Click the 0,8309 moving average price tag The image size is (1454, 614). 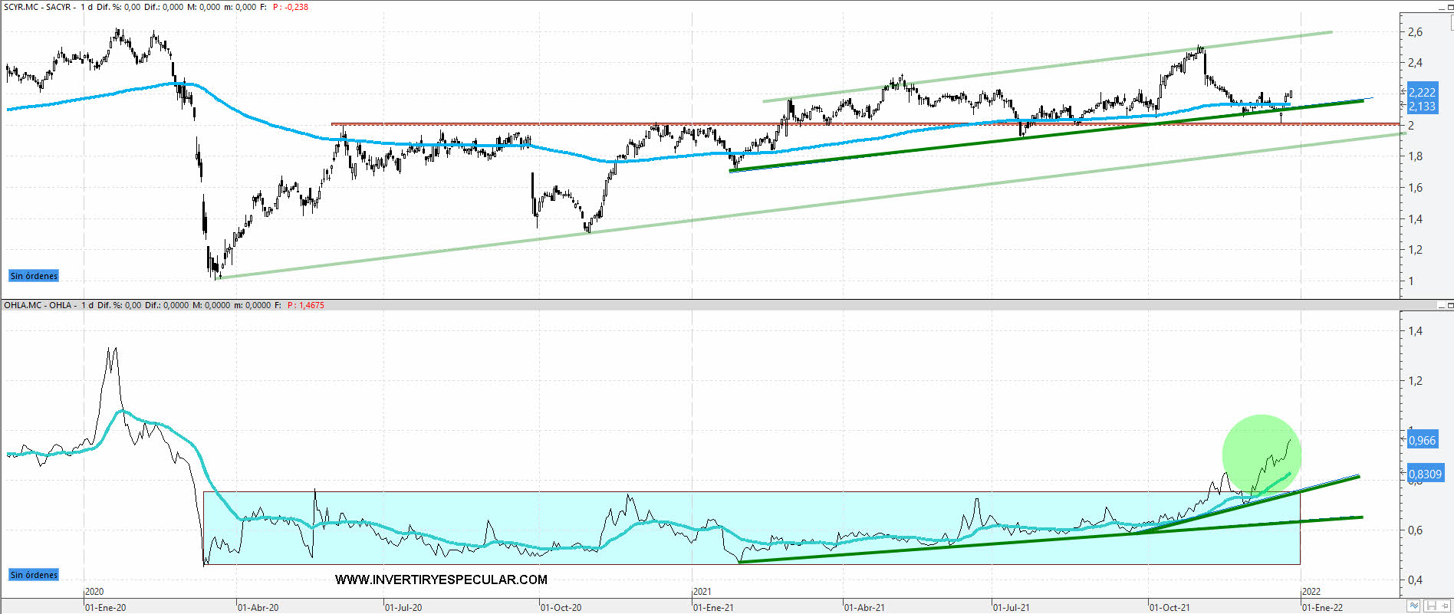coord(1425,474)
